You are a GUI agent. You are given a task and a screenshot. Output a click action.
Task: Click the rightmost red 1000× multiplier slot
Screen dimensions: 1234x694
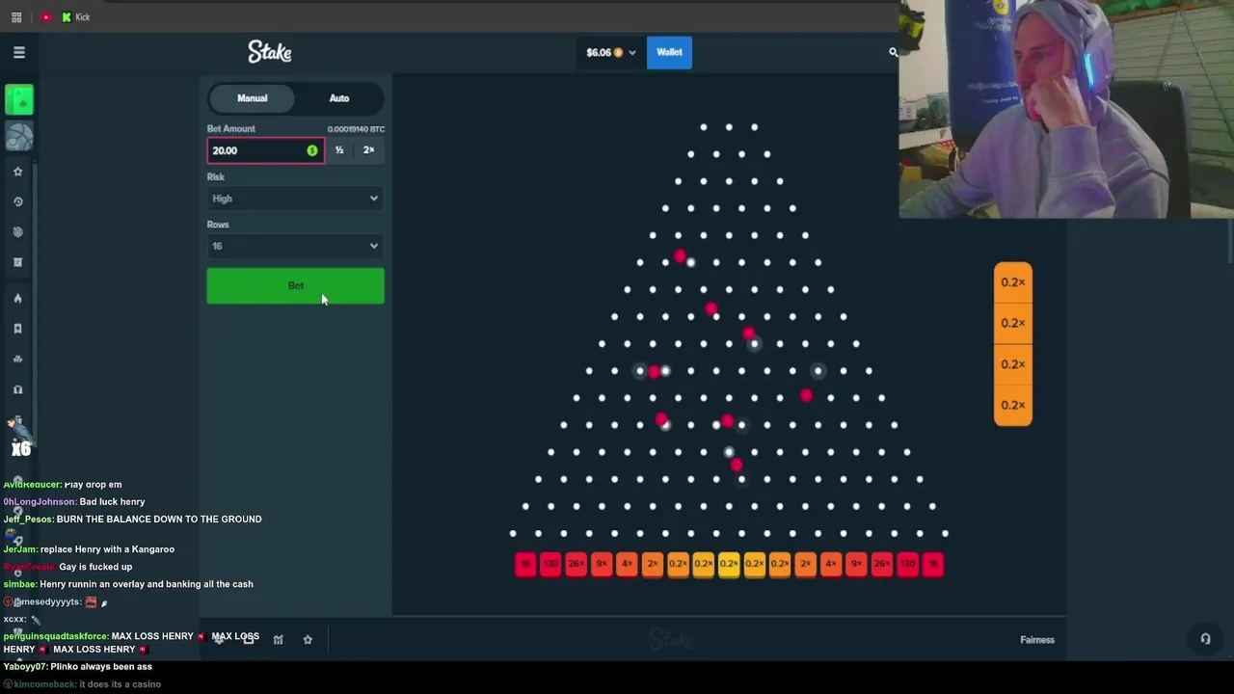coord(932,564)
